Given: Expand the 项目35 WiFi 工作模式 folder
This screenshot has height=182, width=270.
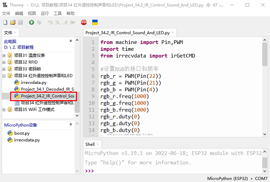Looking at the screenshot, I should 4,109.
